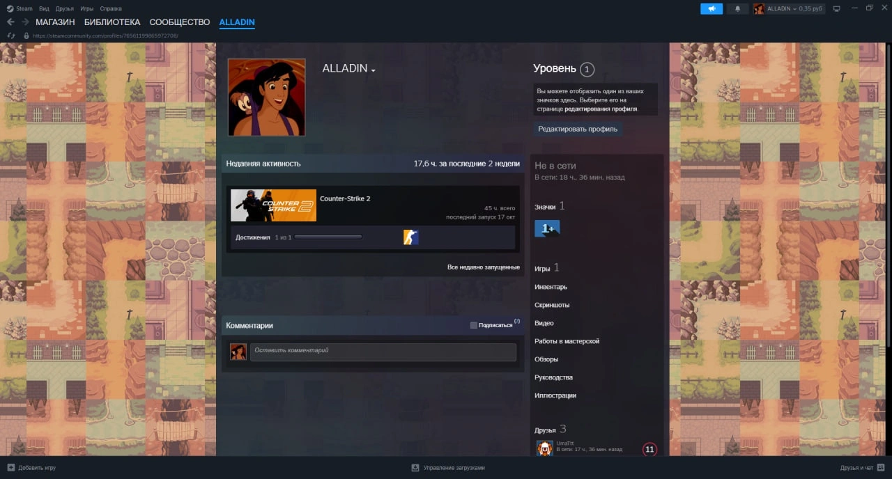Click the large Aladdin profile avatar
The image size is (892, 479).
tap(266, 97)
